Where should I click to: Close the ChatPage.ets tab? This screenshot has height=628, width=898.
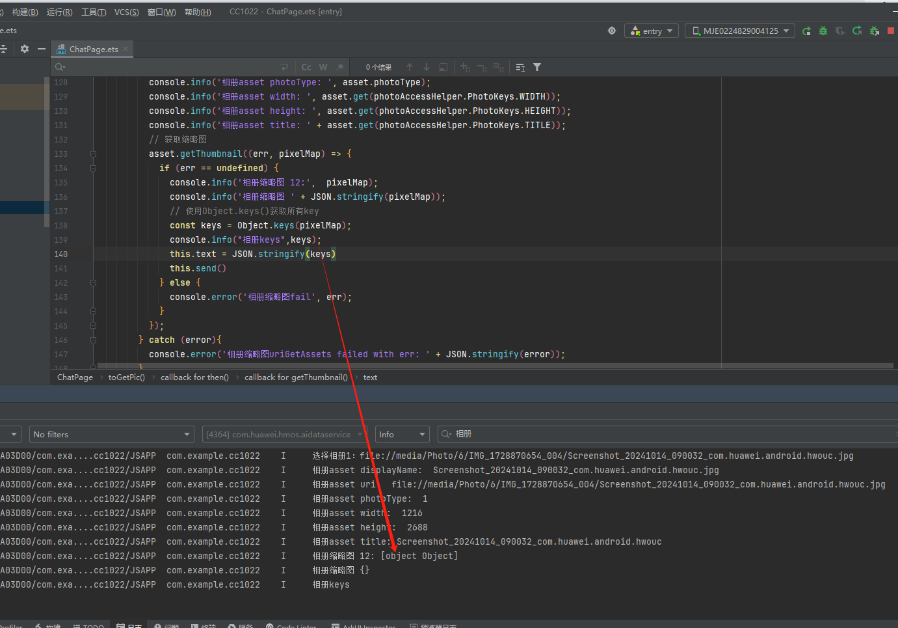(x=125, y=49)
